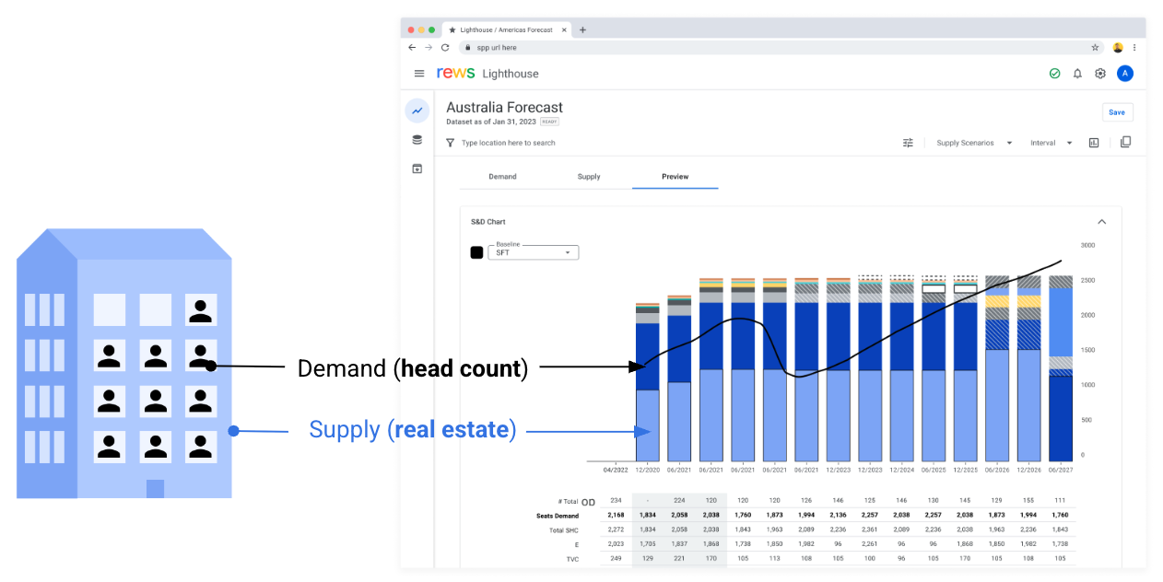This screenshot has height=582, width=1163.
Task: Open the browser three-dot menu
Action: tap(1134, 47)
